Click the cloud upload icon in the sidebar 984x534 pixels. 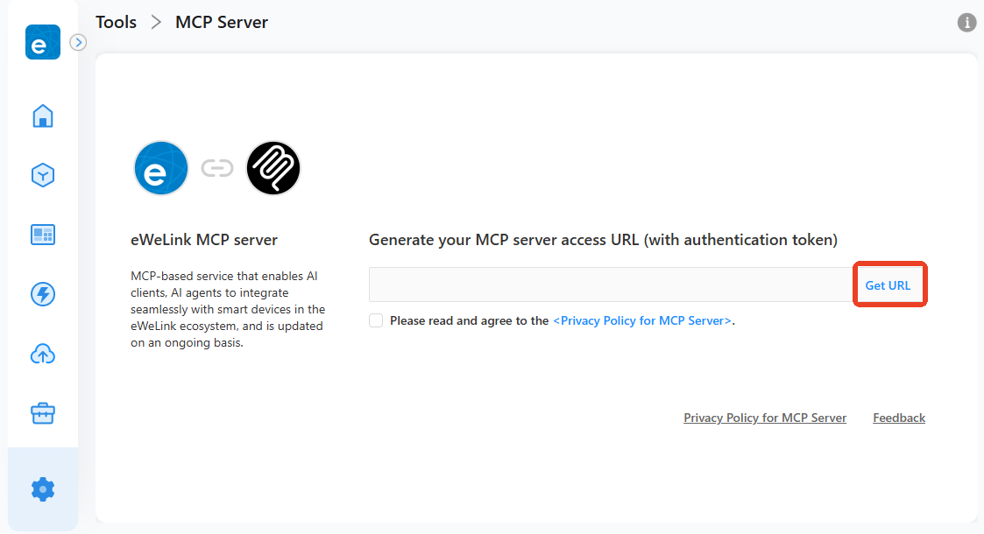(x=43, y=354)
